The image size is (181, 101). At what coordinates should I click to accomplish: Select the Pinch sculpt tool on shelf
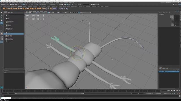tap(14, 8)
